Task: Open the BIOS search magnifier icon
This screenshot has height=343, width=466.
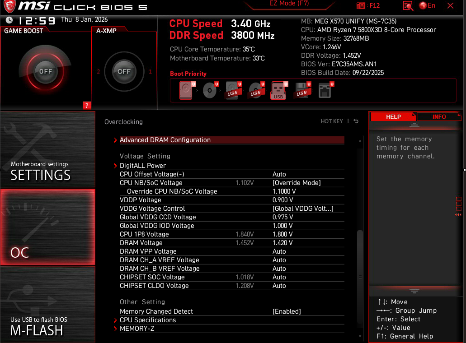Action: coord(408,5)
